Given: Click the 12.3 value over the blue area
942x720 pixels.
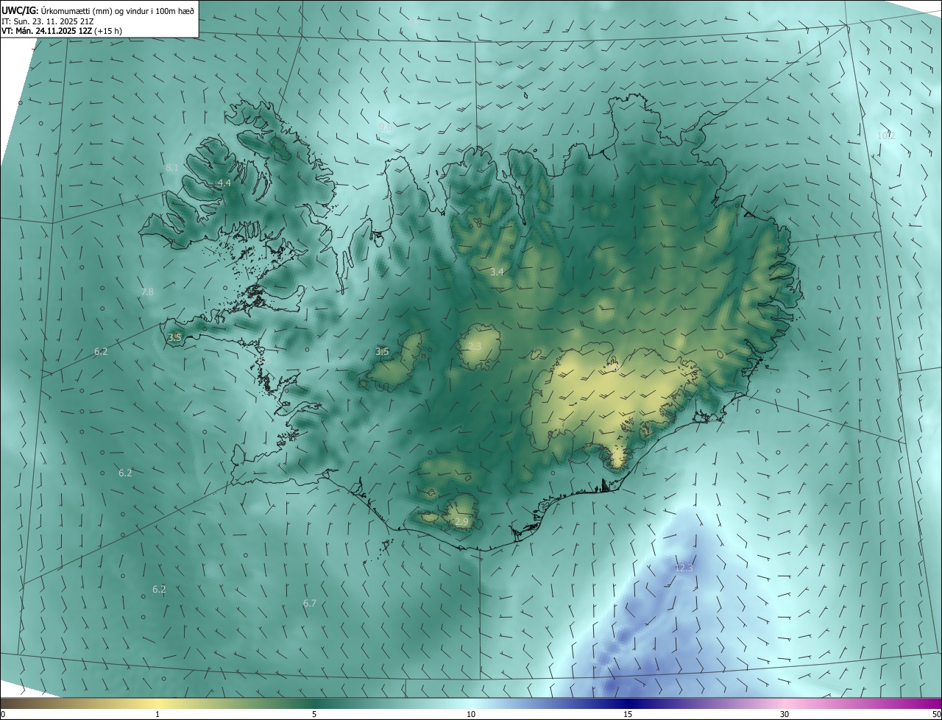Looking at the screenshot, I should pyautogui.click(x=684, y=568).
